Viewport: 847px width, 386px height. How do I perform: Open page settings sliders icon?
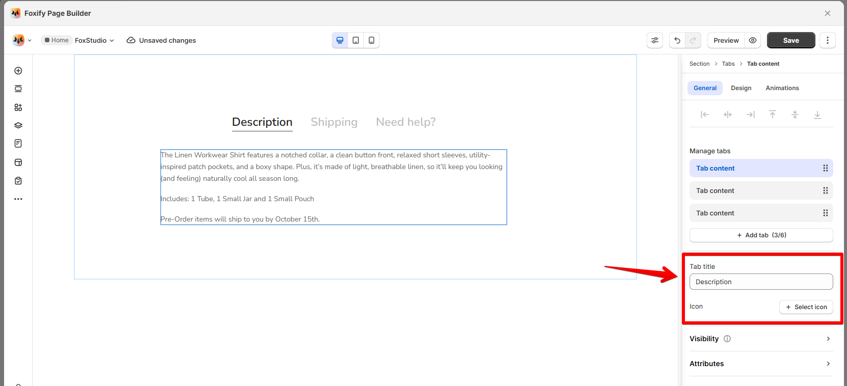pos(655,40)
